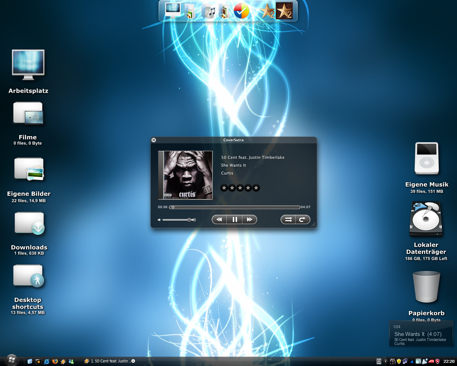The height and width of the screenshot is (366, 457).
Task: Open the Lokaler Datenträger drive icon
Action: pos(426,219)
